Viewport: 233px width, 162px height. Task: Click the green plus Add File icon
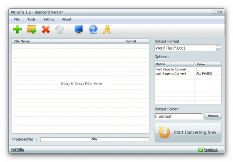[17, 29]
